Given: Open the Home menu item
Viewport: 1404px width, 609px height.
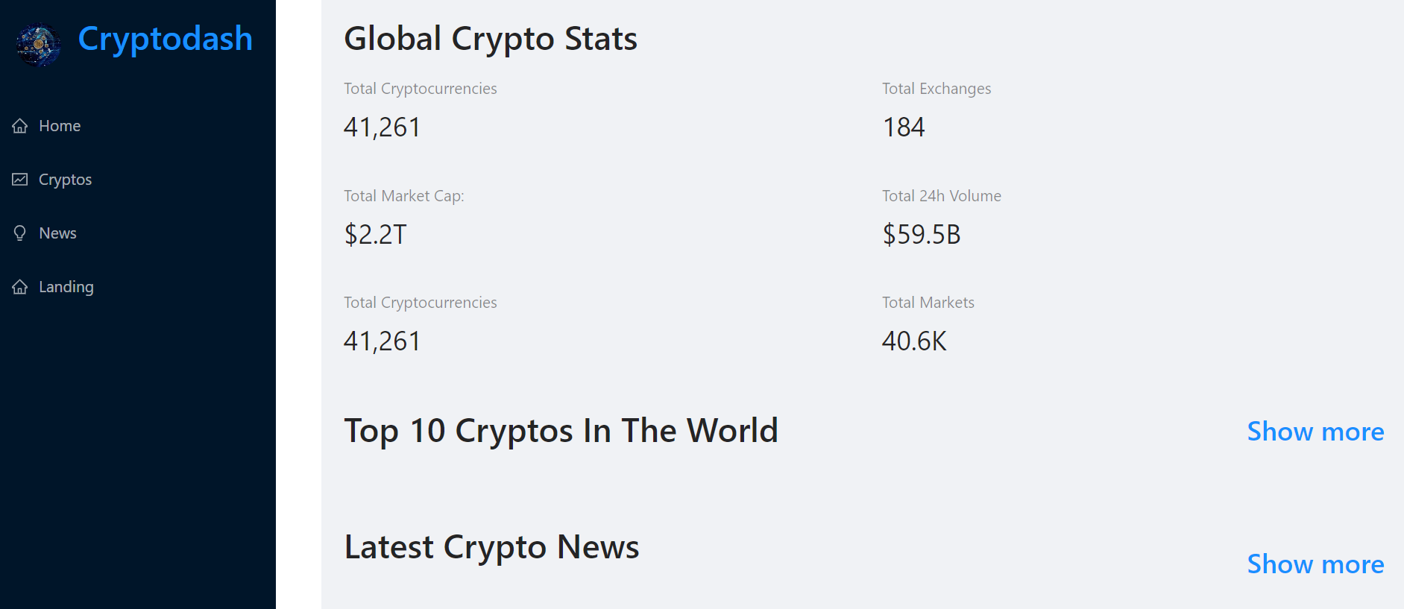Looking at the screenshot, I should point(138,126).
